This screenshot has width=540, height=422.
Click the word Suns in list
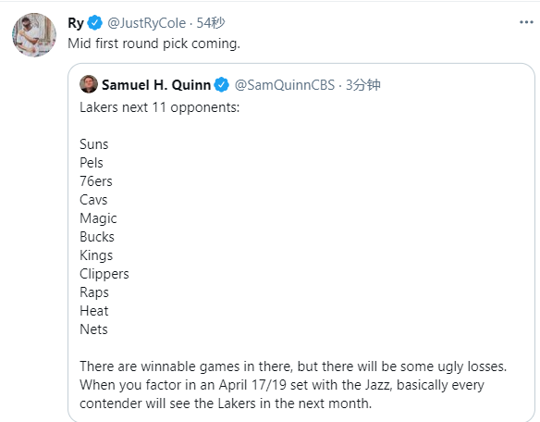94,144
